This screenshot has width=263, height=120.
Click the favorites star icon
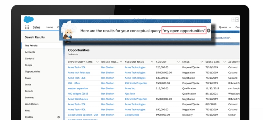(x=233, y=20)
